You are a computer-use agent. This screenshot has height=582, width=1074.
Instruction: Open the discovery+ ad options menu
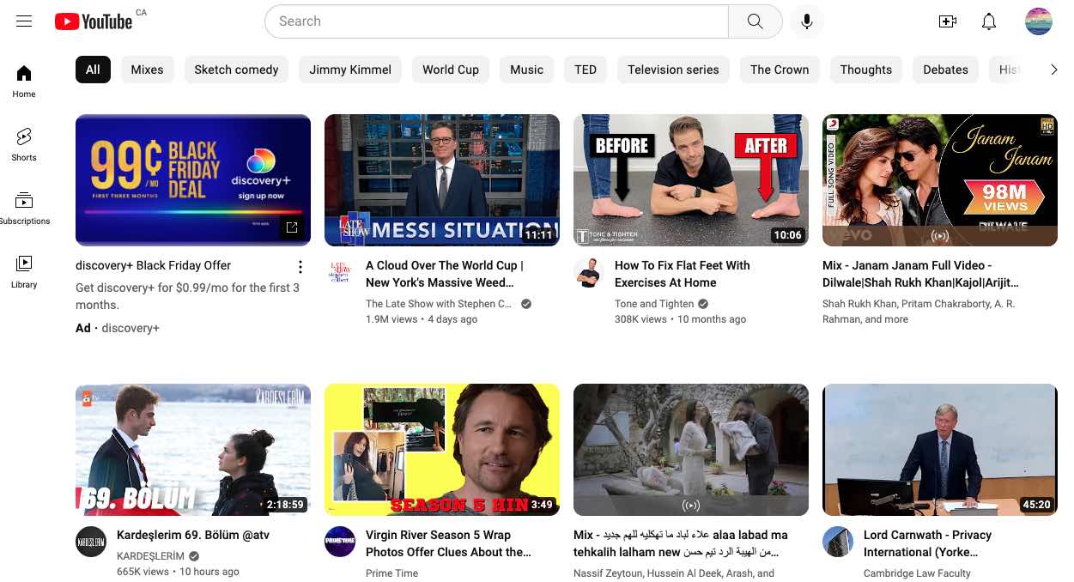pyautogui.click(x=300, y=267)
